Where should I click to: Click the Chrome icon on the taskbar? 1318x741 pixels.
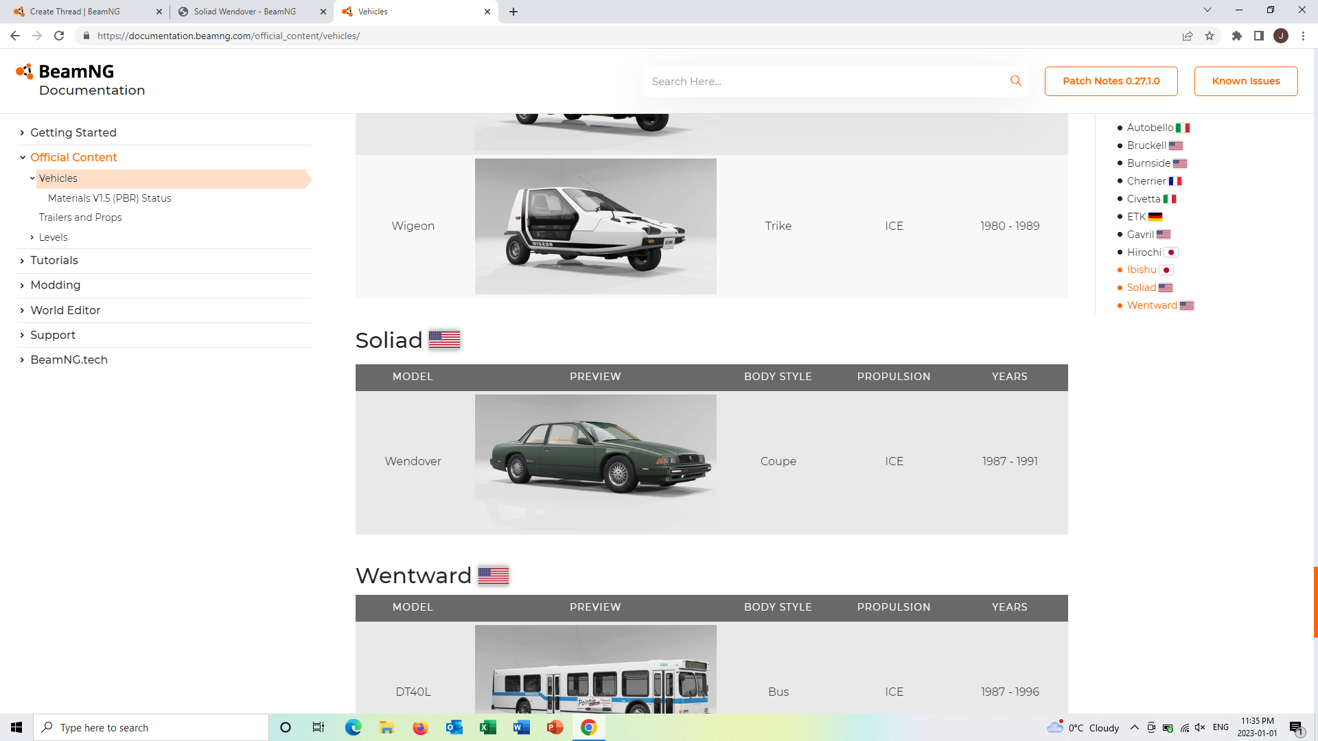click(588, 727)
